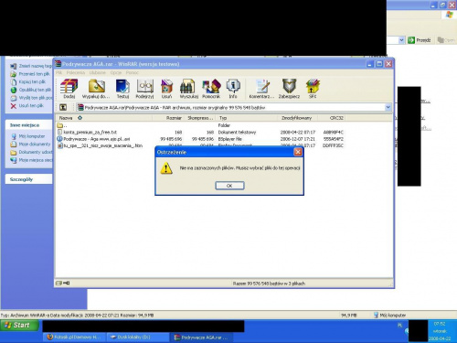Image resolution: width=457 pixels, height=343 pixels.
Task: Click the 'Dokument tekstowy' type cell
Action: tap(237, 132)
